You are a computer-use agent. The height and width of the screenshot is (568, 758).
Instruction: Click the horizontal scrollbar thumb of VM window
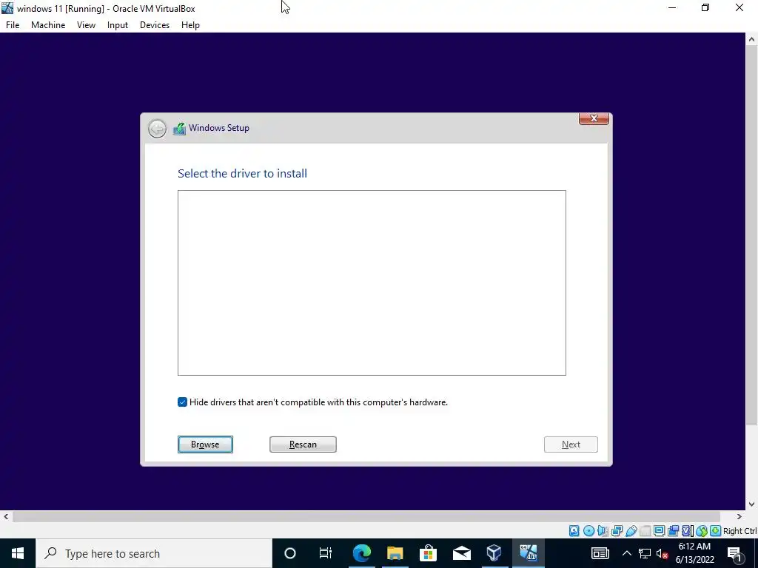[x=366, y=517]
